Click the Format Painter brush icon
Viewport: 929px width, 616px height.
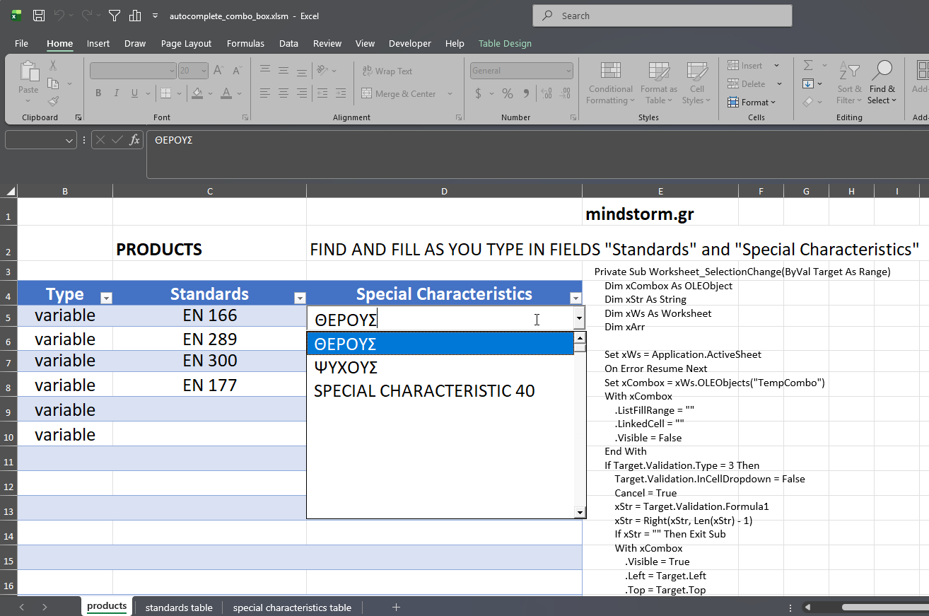pos(53,101)
